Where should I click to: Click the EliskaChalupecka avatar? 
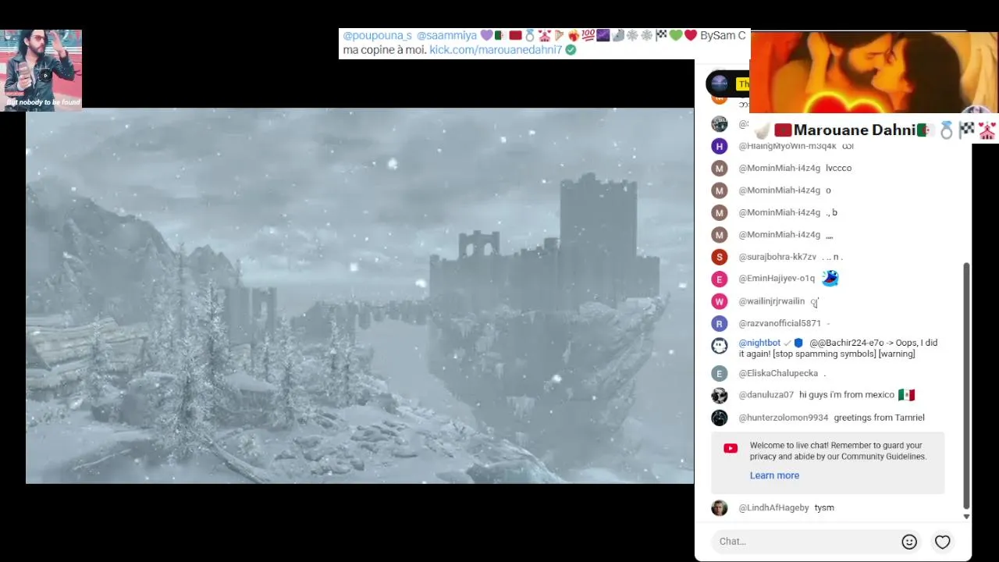click(x=720, y=374)
